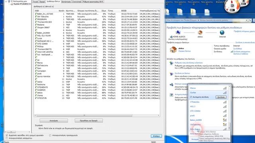This screenshot has height=143, width=255.
Task: Open the wireless connection alekos link
Action: pos(242,52)
